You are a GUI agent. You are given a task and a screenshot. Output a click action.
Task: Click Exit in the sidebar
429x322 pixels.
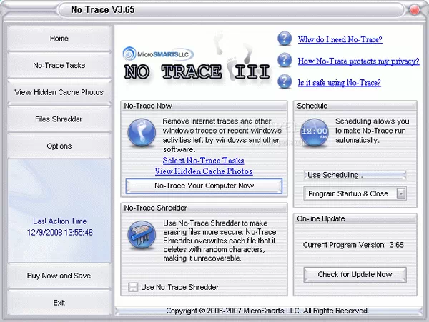pyautogui.click(x=59, y=303)
